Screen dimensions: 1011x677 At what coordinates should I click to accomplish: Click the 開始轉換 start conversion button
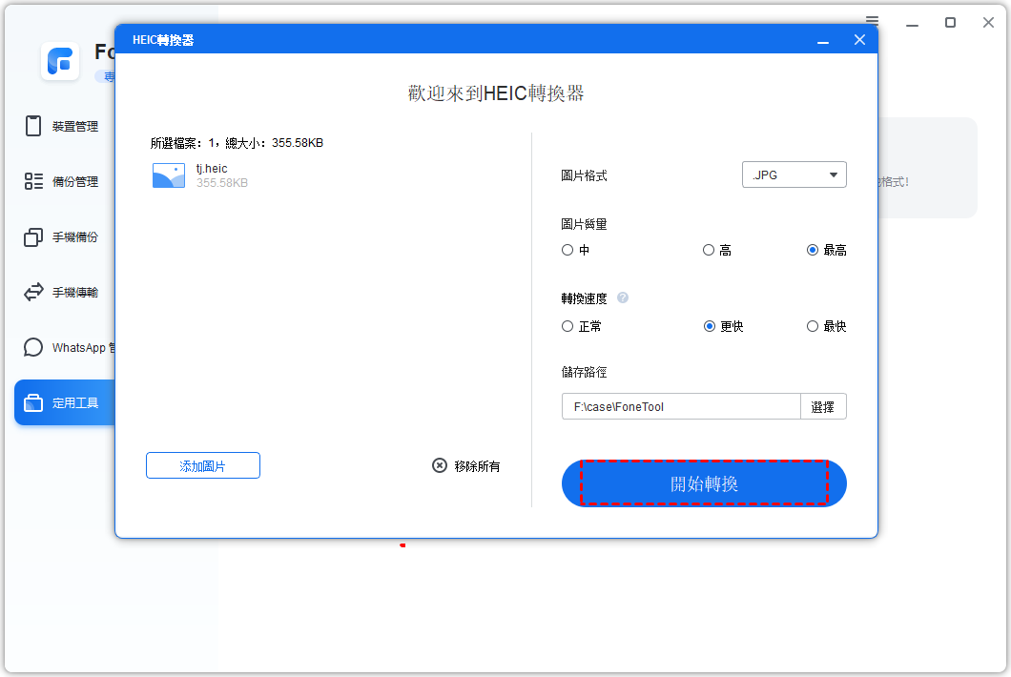coord(704,484)
